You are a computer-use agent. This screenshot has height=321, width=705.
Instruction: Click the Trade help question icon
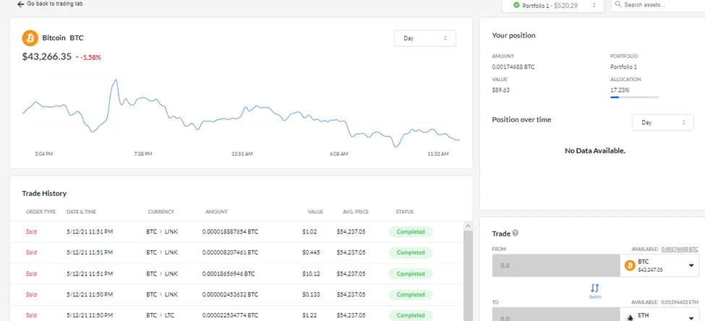516,234
